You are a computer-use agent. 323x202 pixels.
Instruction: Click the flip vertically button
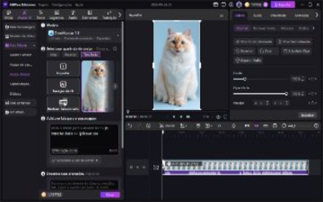click(294, 42)
